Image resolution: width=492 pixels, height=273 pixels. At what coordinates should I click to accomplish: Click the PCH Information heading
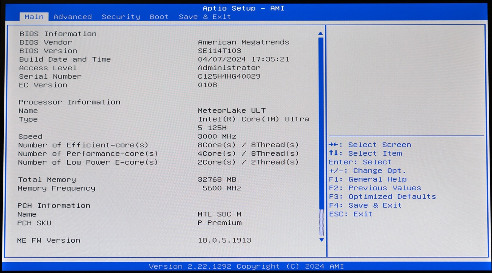point(54,206)
